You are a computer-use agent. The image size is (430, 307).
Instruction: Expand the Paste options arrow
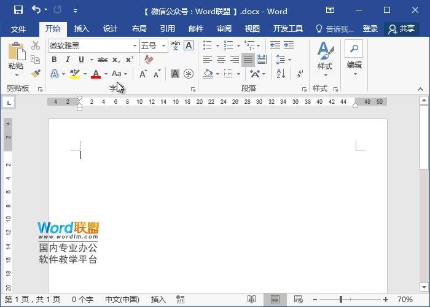(17, 75)
